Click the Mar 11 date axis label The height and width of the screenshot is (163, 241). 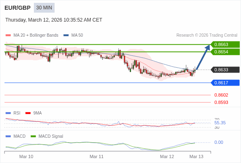point(96,156)
